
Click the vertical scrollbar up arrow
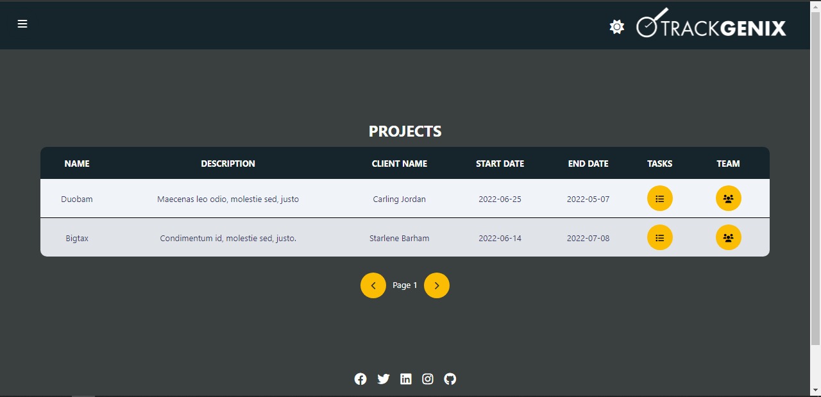click(815, 6)
